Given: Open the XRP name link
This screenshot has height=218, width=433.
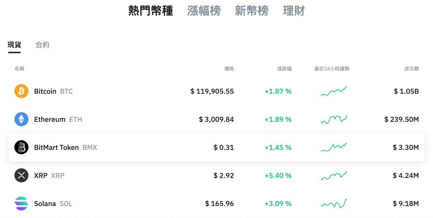Looking at the screenshot, I should (49, 176).
